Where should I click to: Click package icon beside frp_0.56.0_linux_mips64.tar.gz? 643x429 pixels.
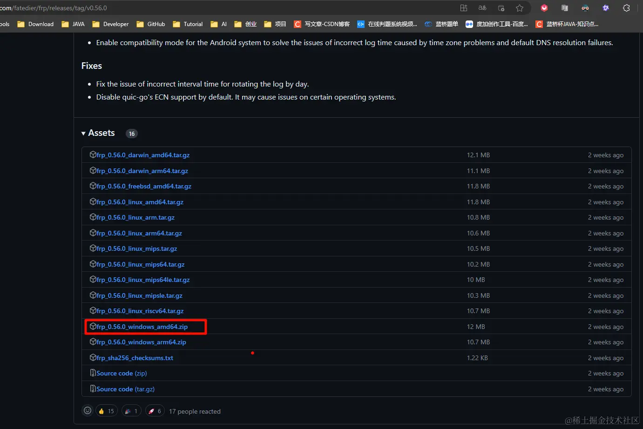coord(93,264)
